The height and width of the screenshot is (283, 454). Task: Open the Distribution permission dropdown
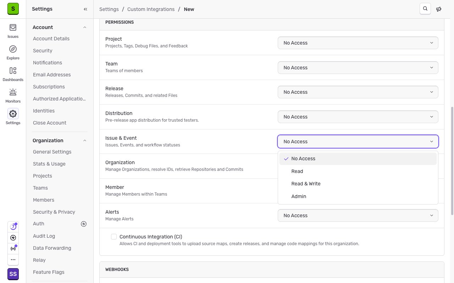pos(358,117)
